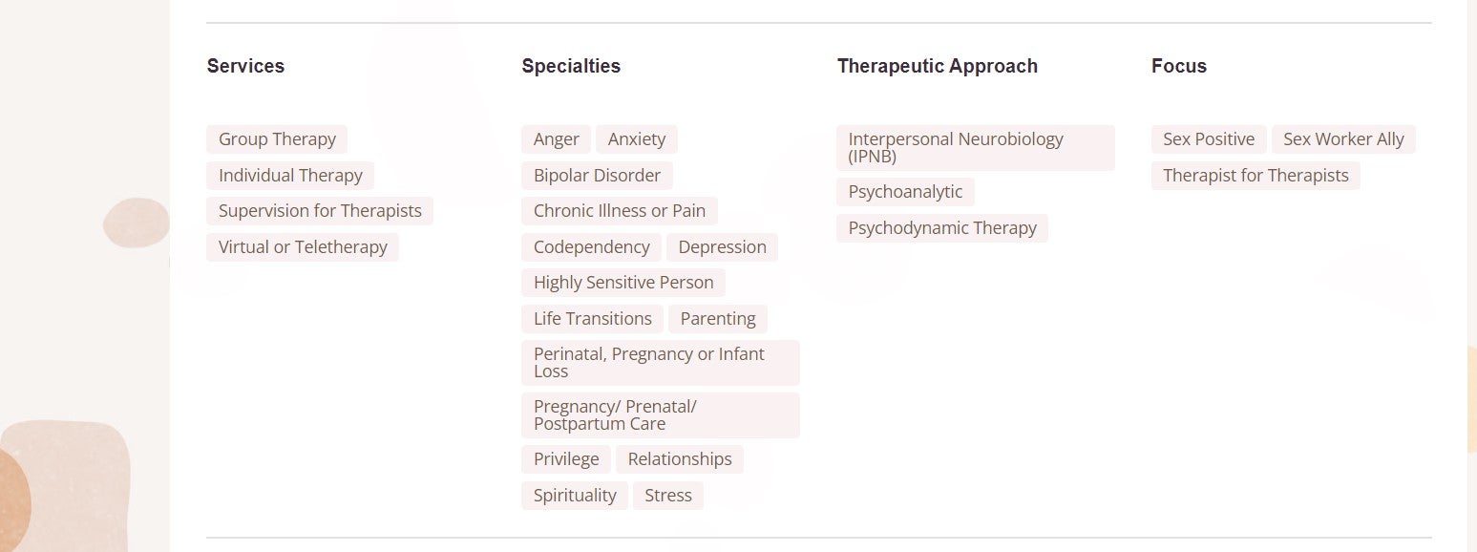This screenshot has width=1477, height=552.
Task: Select the Codependency tag
Action: click(x=592, y=247)
